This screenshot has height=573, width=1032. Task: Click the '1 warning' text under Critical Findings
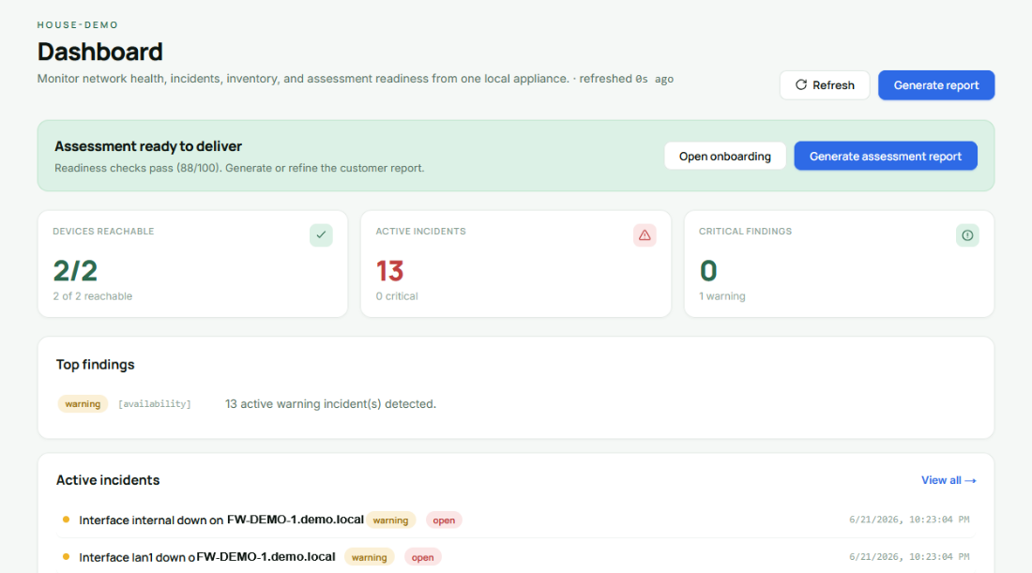(722, 296)
